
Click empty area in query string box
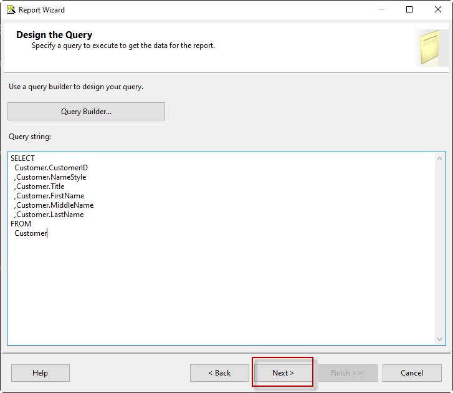coord(218,287)
